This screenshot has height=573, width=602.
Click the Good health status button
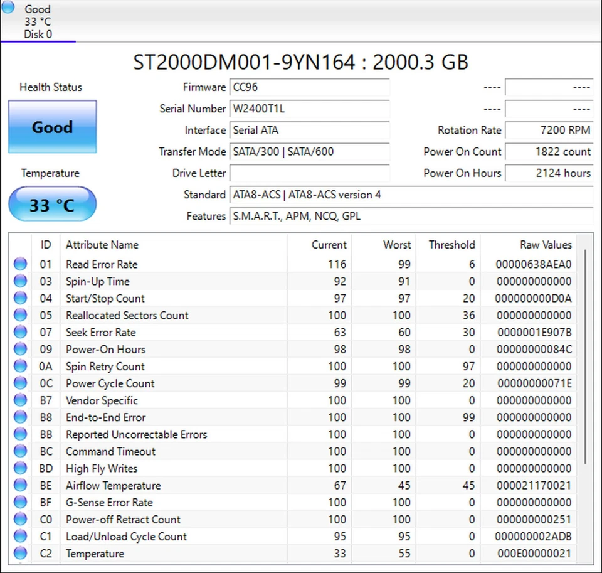tap(52, 127)
